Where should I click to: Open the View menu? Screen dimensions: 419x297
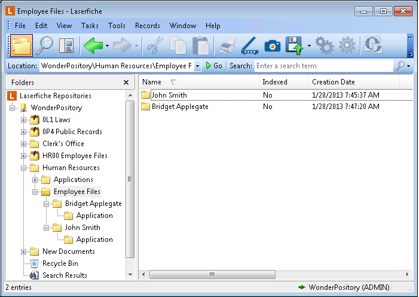(64, 26)
